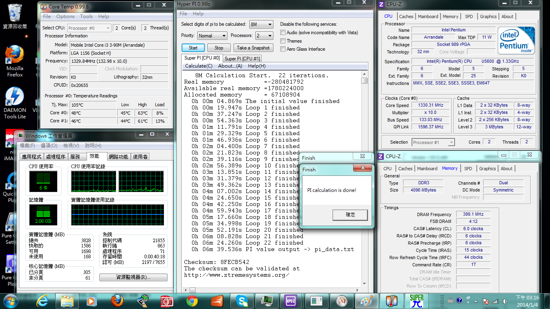Screen dimensions: 550x309
Task: Open Core Temp Options menu
Action: click(x=65, y=16)
